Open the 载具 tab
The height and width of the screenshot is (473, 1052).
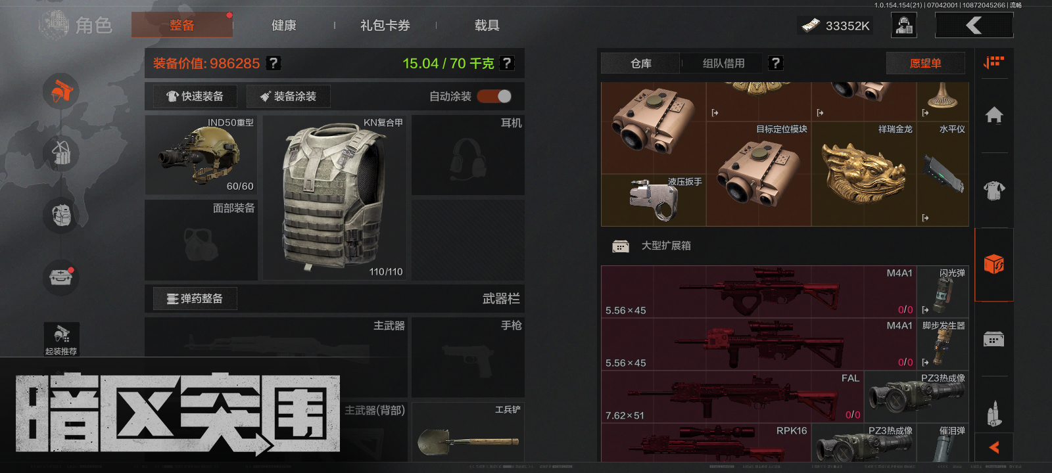487,26
